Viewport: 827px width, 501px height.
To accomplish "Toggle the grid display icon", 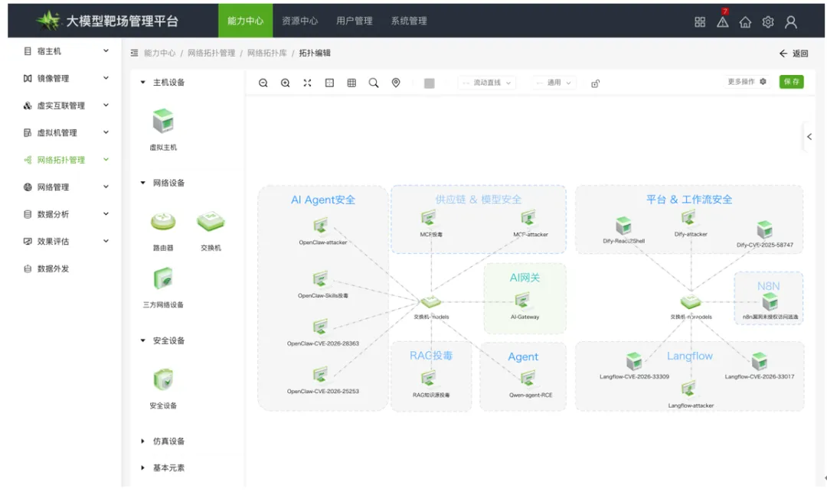I will (351, 83).
